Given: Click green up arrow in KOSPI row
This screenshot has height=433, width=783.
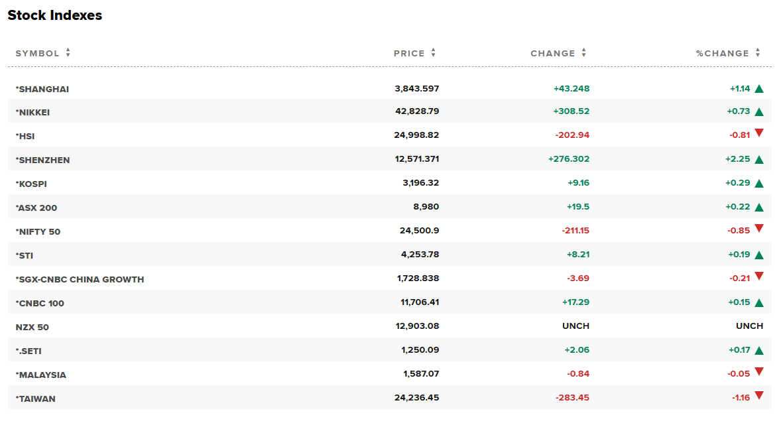Looking at the screenshot, I should [759, 184].
